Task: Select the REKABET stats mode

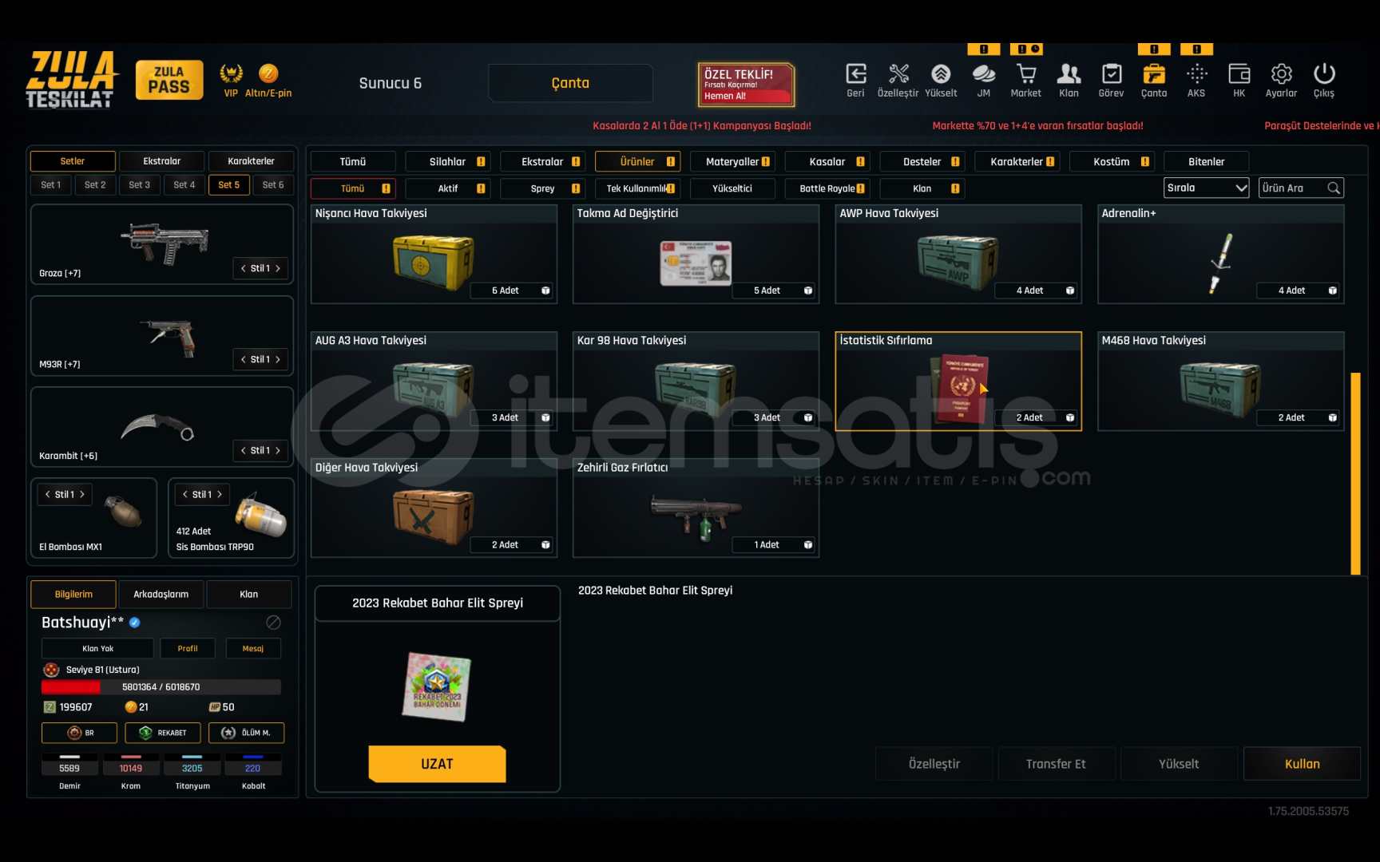Action: 163,733
